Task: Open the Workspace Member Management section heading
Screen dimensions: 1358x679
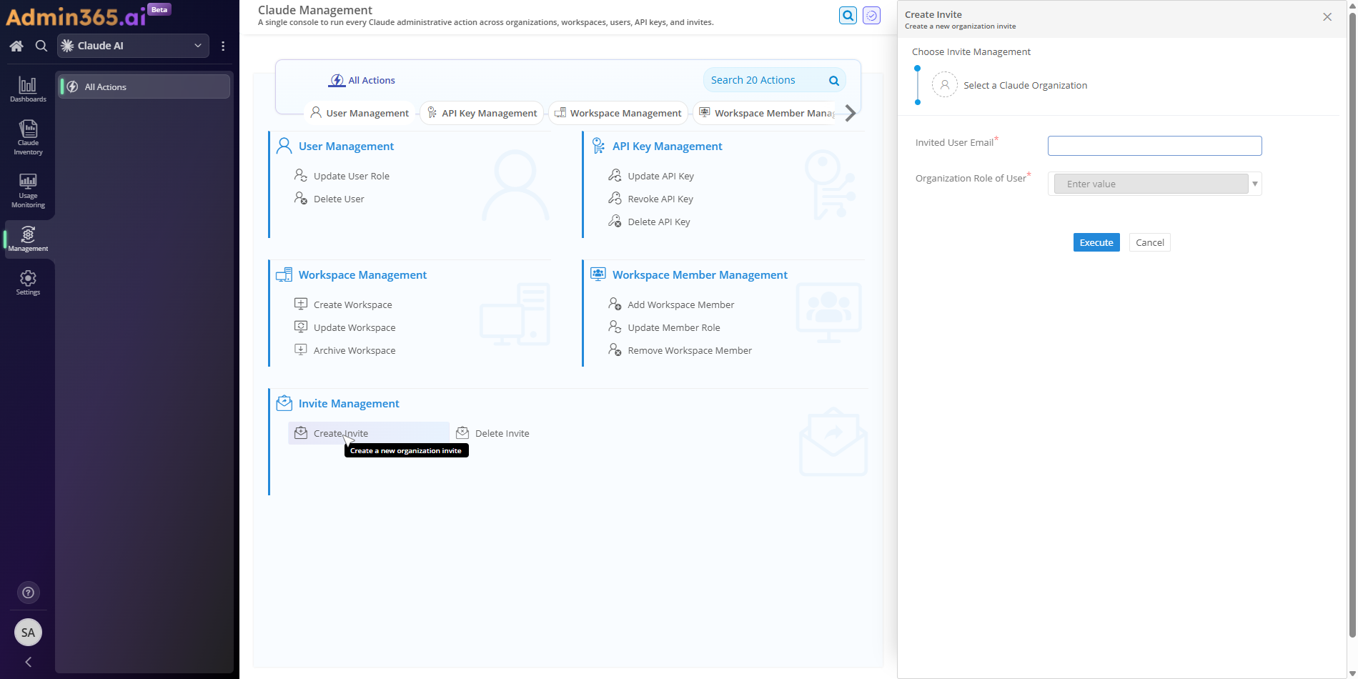Action: (x=700, y=274)
